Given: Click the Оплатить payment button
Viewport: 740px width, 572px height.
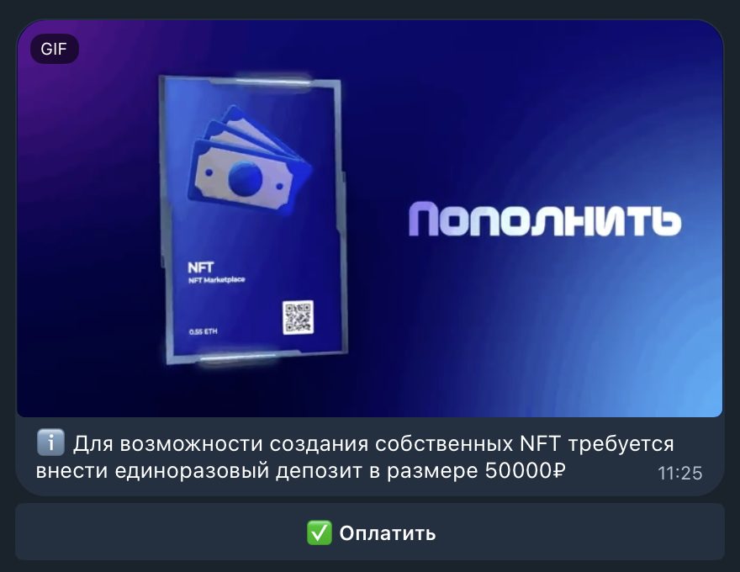Looking at the screenshot, I should (x=370, y=532).
